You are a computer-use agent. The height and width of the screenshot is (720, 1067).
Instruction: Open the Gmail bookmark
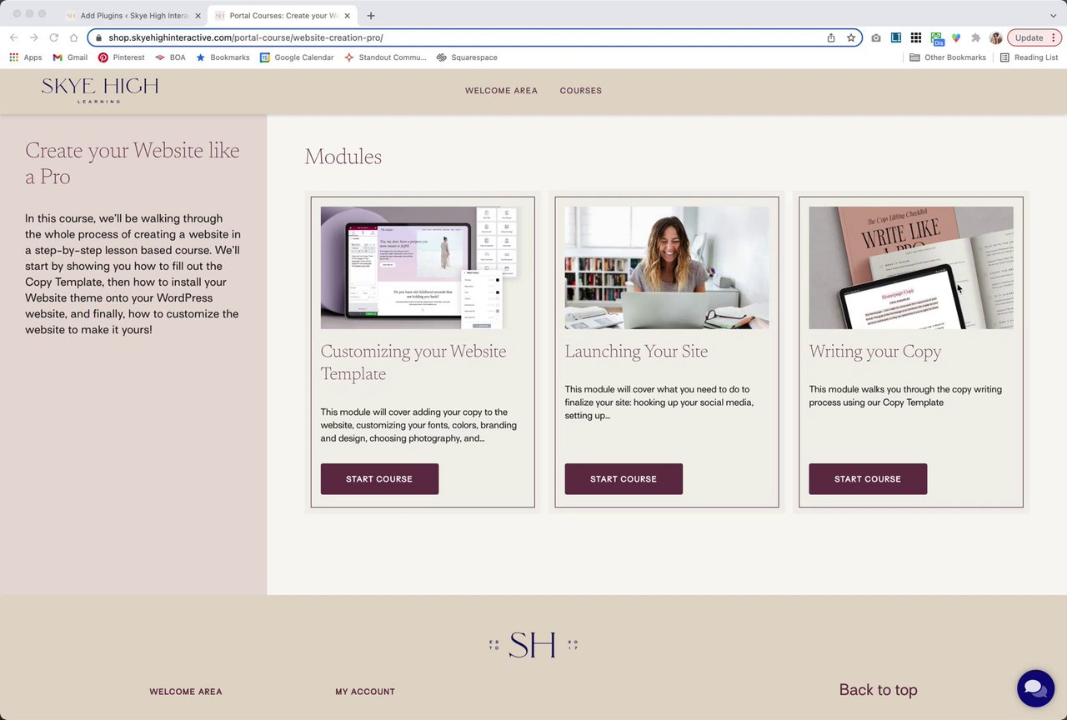click(x=70, y=57)
